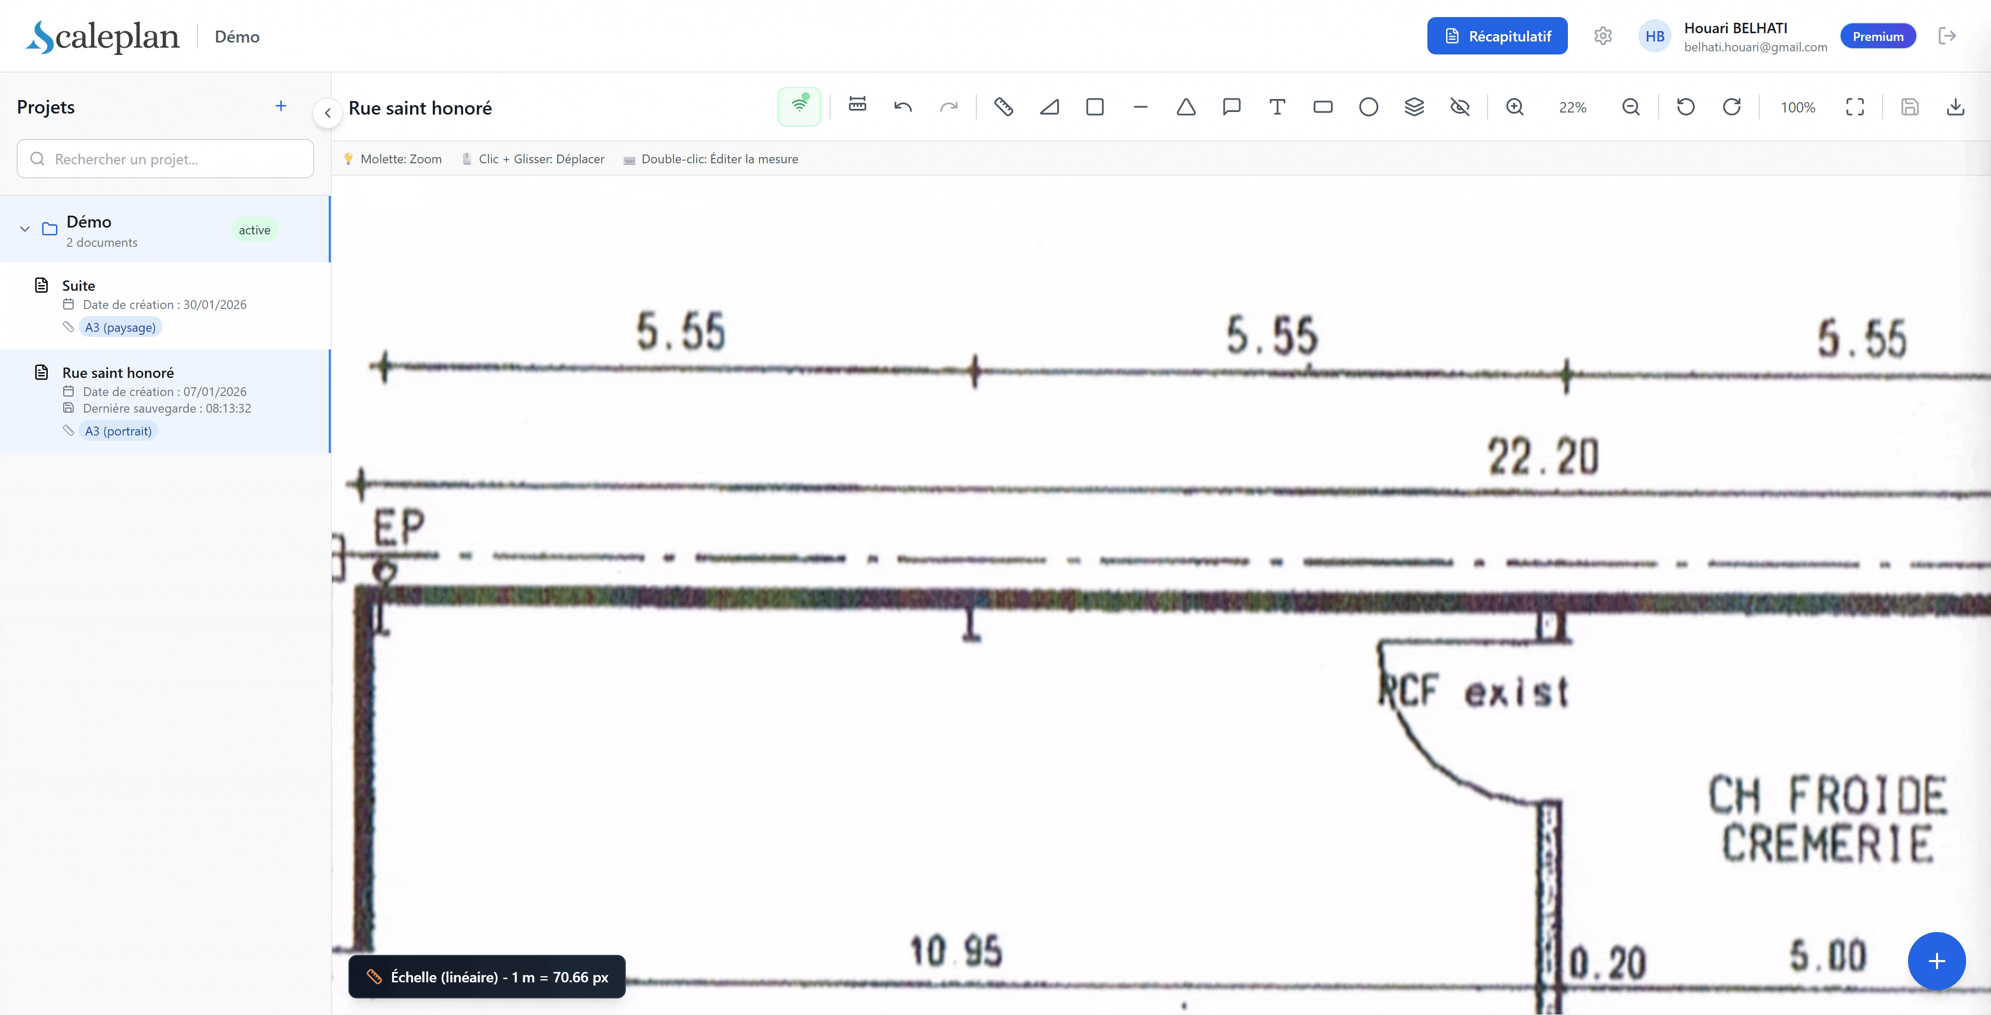
Task: Select the circle shape tool
Action: tap(1368, 107)
